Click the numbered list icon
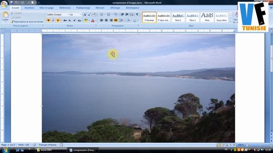Image resolution: width=273 pixels, height=153 pixels. point(108,14)
